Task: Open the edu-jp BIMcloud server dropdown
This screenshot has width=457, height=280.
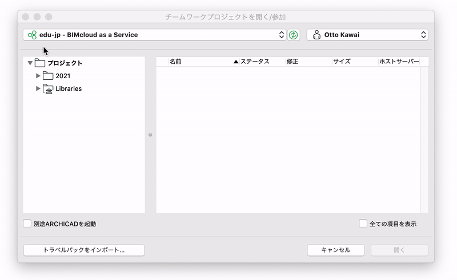Action: pos(154,35)
